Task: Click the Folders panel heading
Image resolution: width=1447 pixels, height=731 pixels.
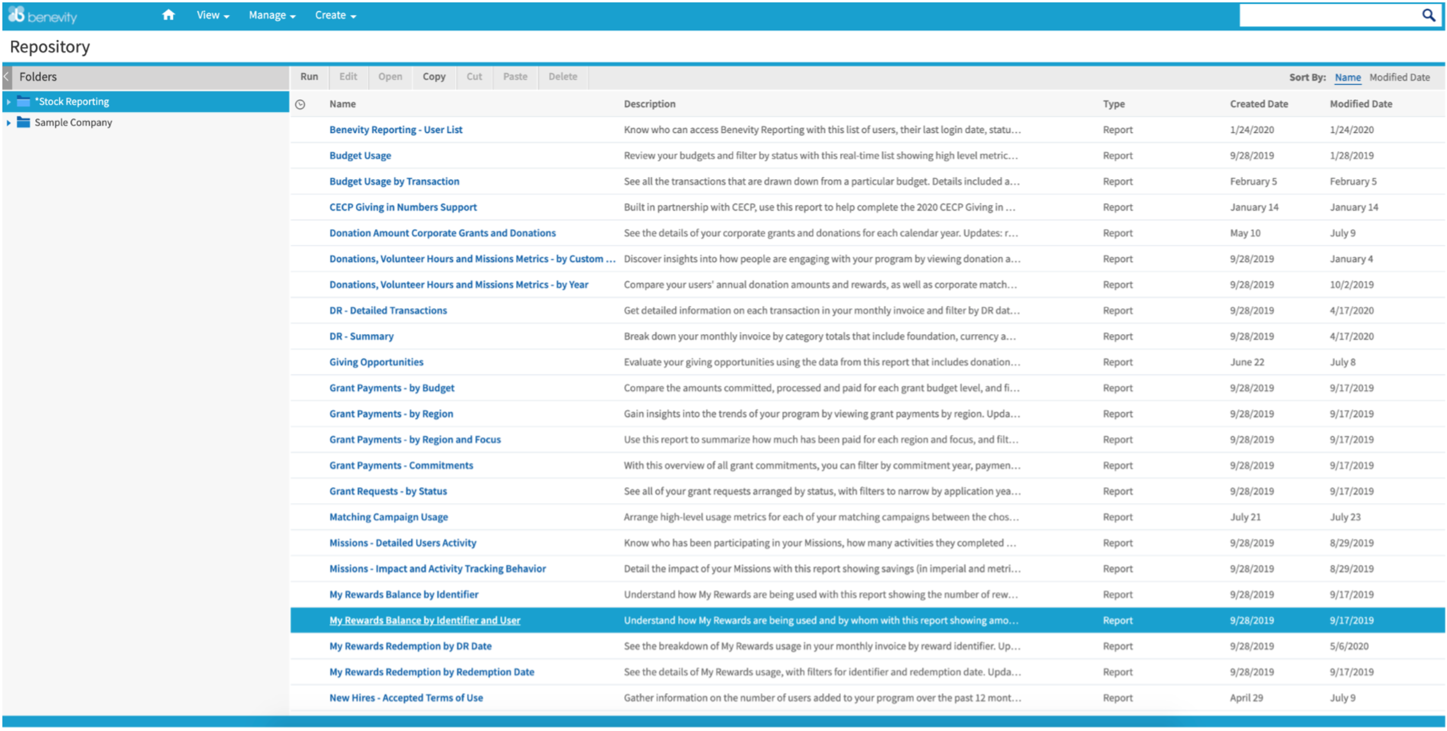Action: tap(38, 77)
